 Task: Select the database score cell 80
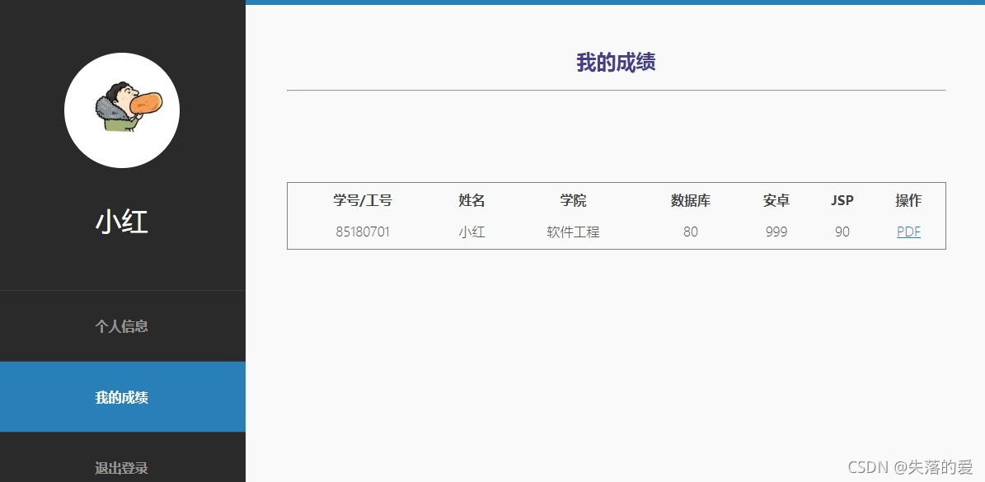pos(691,232)
